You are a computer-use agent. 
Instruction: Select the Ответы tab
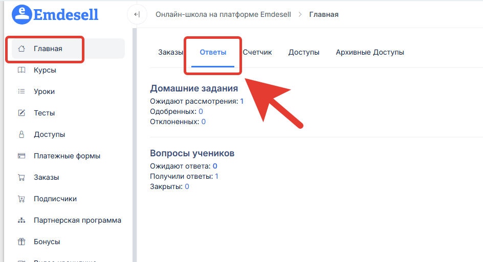(213, 53)
